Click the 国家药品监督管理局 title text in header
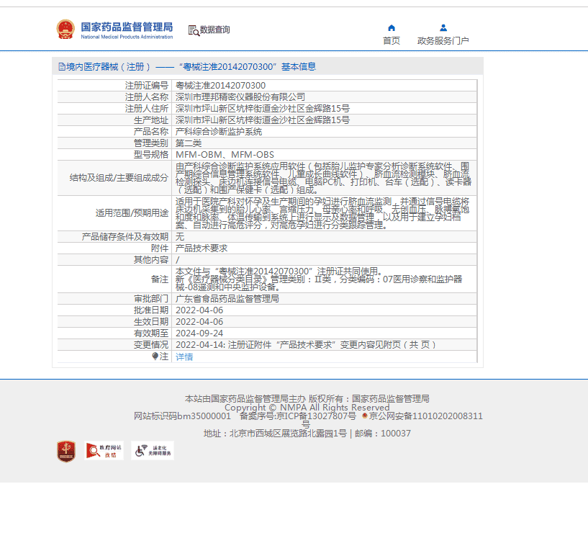This screenshot has height=538, width=588. point(127,27)
